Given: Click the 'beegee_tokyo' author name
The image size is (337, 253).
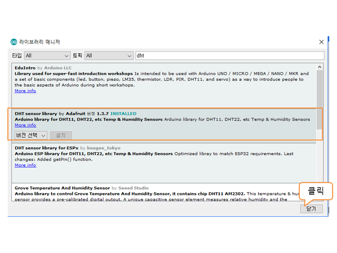Looking at the screenshot, I should (x=104, y=148).
